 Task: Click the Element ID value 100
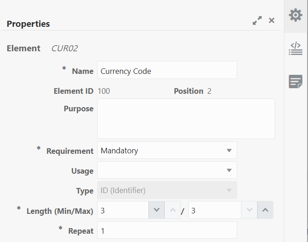click(x=104, y=91)
